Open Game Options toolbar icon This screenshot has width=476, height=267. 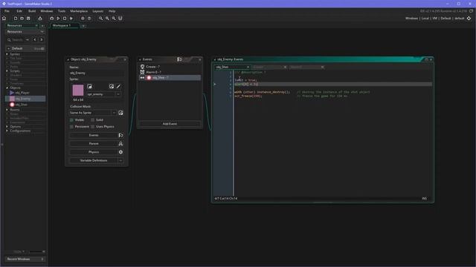point(83,18)
